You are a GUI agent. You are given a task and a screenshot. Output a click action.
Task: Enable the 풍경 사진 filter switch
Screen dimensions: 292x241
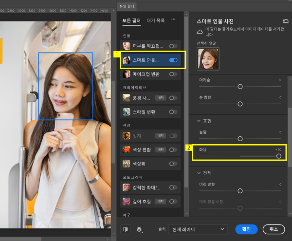coord(173,98)
